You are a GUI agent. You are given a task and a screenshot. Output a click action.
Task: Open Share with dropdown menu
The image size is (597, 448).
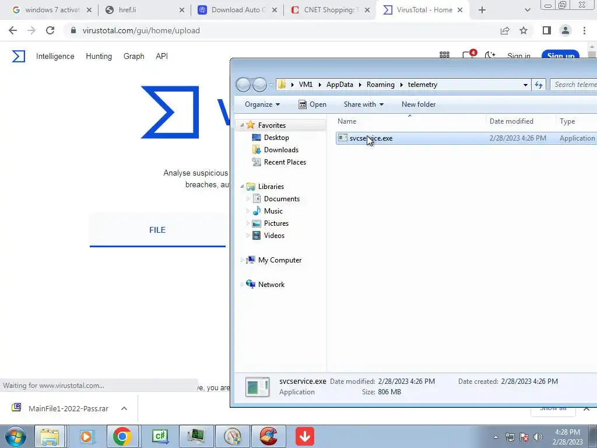pyautogui.click(x=364, y=104)
